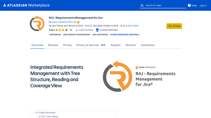Image resolution: width=211 pixels, height=118 pixels.
Task: Click the Search for apps field
Action: [165, 5]
